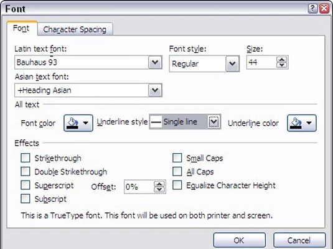Open the Underline color paint bucket picker
333x249 pixels.
point(302,123)
